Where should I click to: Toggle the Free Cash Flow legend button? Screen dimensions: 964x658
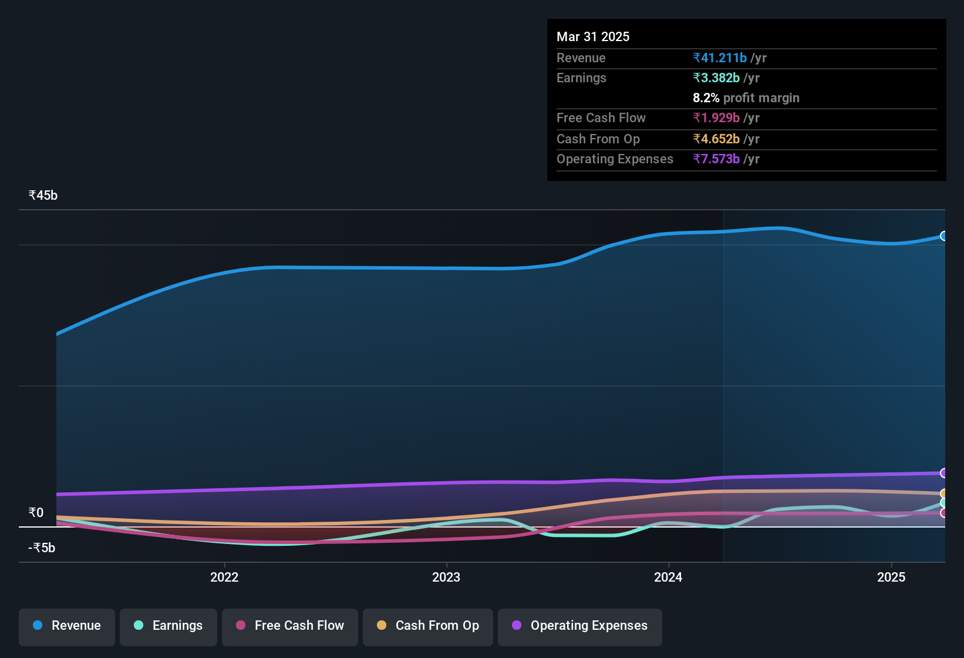(290, 627)
